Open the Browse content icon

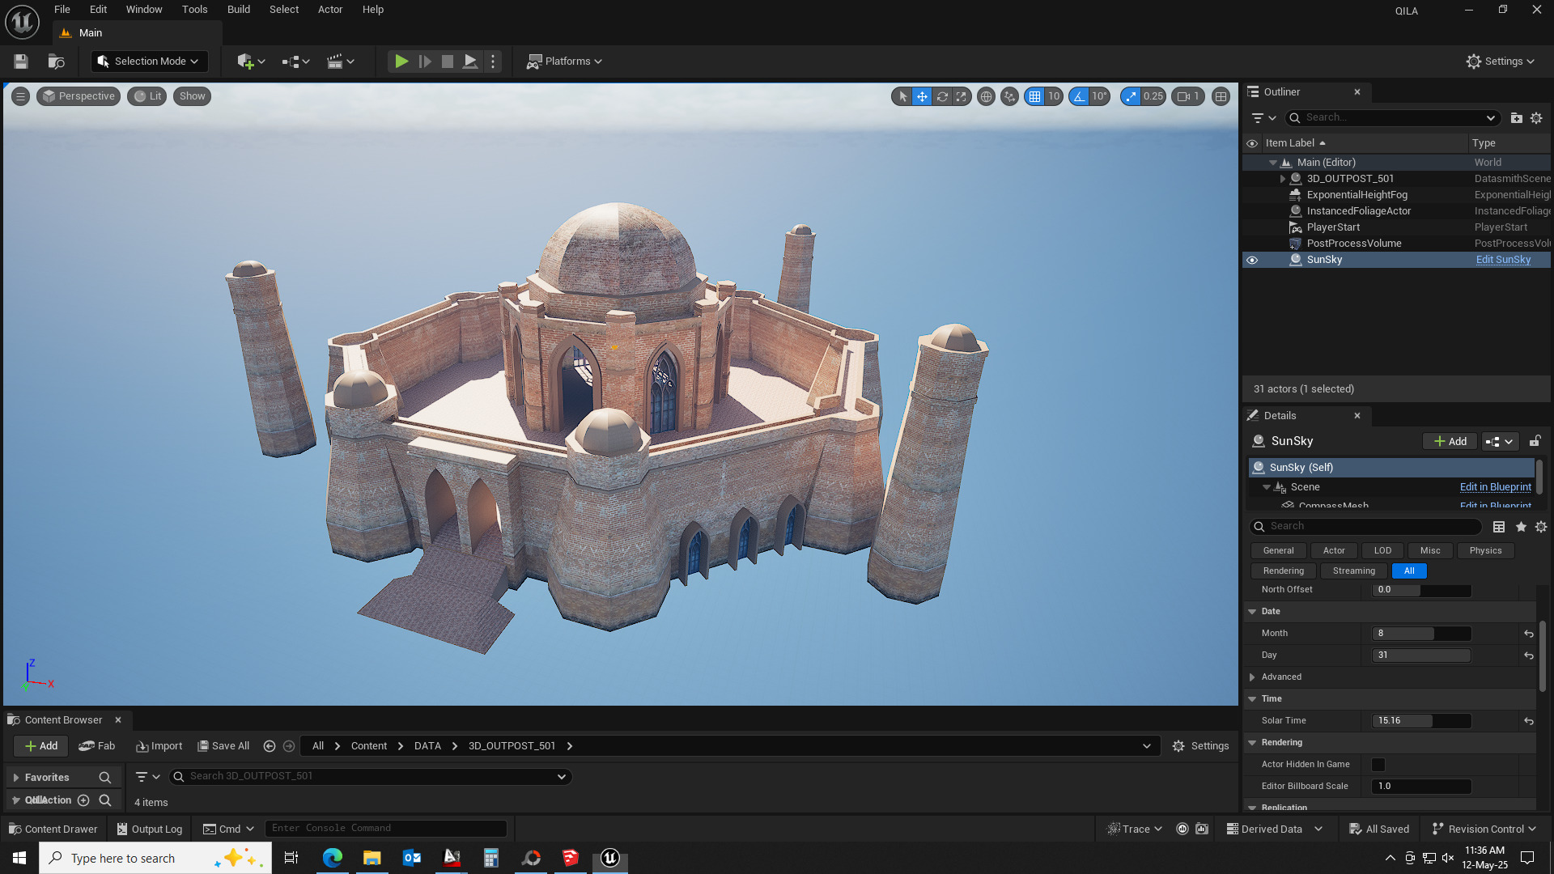click(x=56, y=62)
